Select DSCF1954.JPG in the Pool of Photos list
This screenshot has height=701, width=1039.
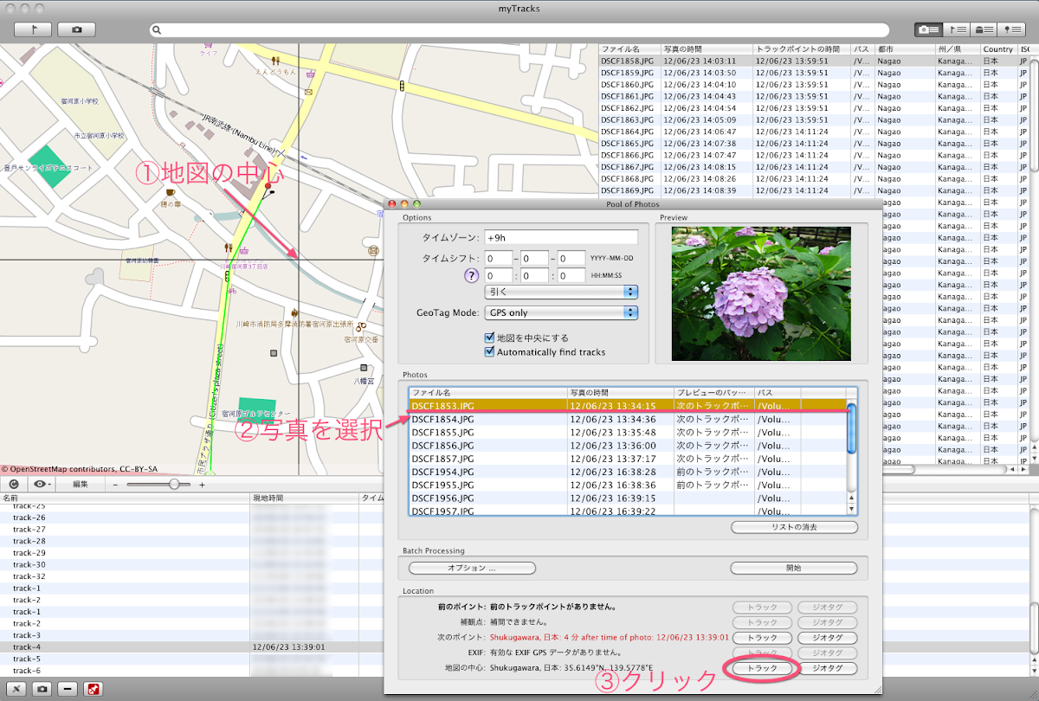627,472
